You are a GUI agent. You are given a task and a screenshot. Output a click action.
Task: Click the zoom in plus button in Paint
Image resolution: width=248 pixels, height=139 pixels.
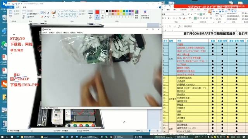[157, 131]
